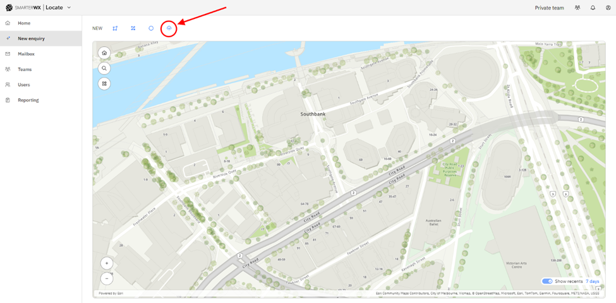The width and height of the screenshot is (616, 303).
Task: Open the user account icon
Action: 608,8
